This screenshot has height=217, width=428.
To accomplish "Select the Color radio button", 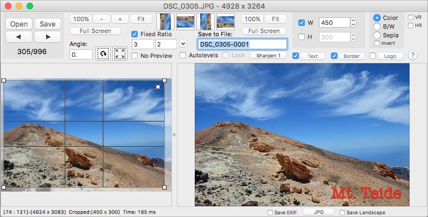I will 376,18.
